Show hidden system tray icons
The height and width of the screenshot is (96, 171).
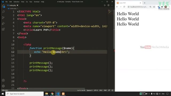click(149, 94)
